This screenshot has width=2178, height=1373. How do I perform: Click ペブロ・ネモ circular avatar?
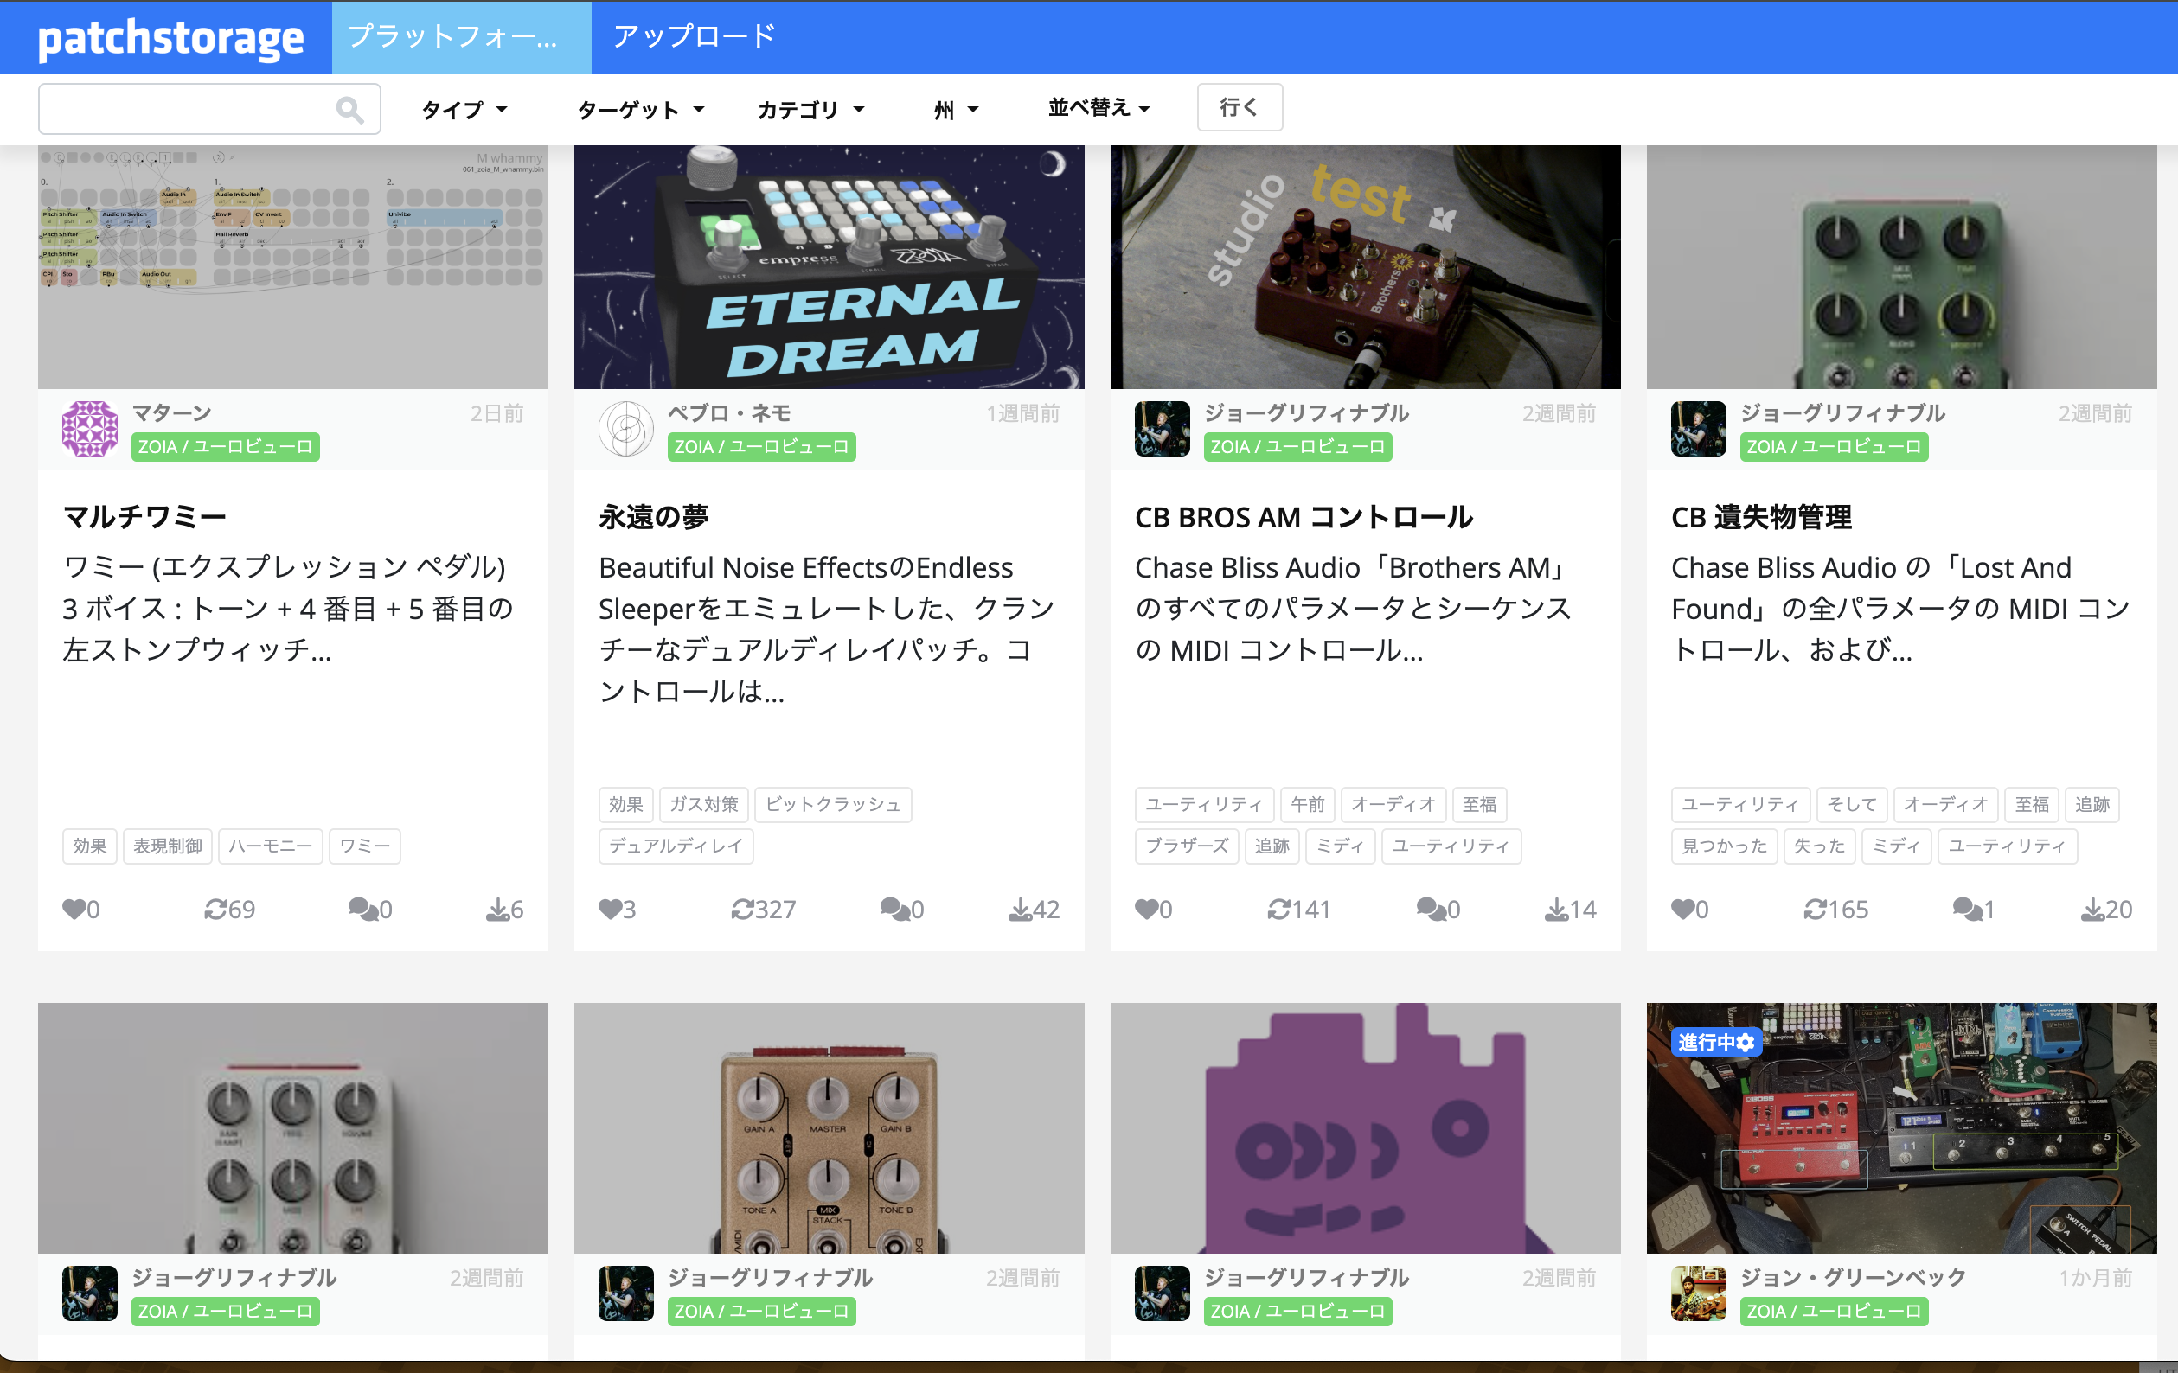pyautogui.click(x=626, y=429)
